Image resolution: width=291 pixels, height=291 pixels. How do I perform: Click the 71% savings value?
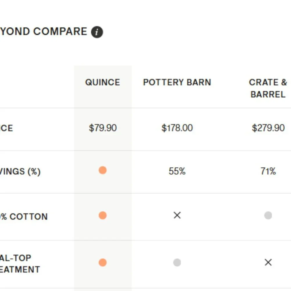coord(268,171)
